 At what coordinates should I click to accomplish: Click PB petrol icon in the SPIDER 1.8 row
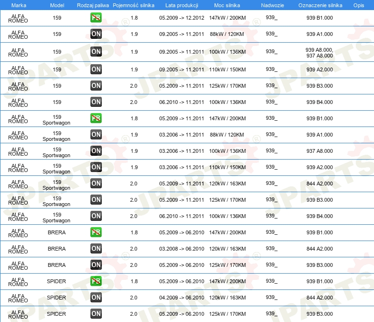(96, 281)
